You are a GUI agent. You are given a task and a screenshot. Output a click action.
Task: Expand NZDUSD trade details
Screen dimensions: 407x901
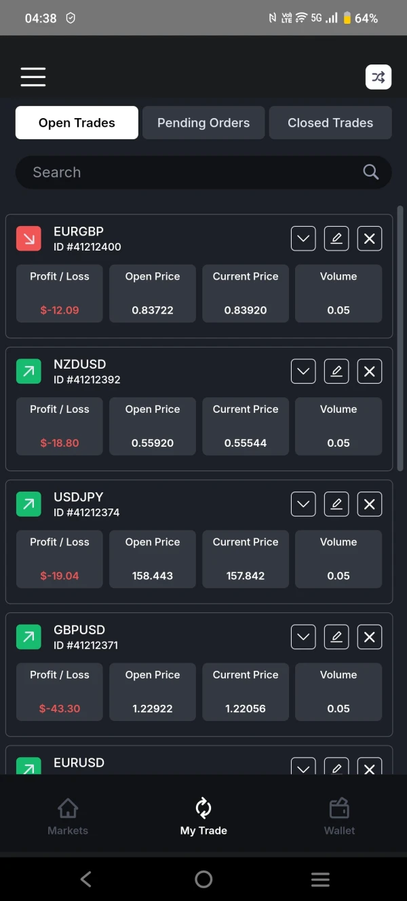tap(303, 371)
